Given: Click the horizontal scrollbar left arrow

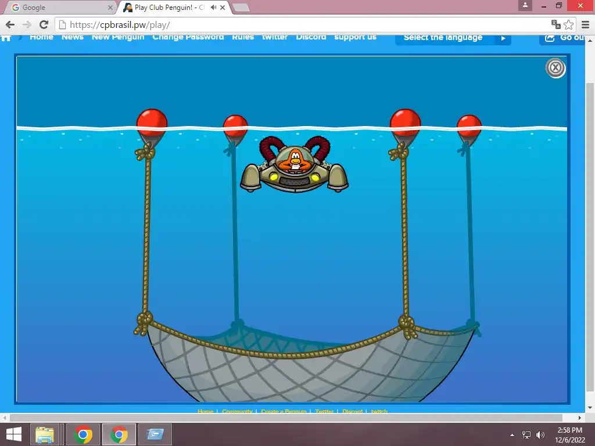Looking at the screenshot, I should tap(5, 418).
